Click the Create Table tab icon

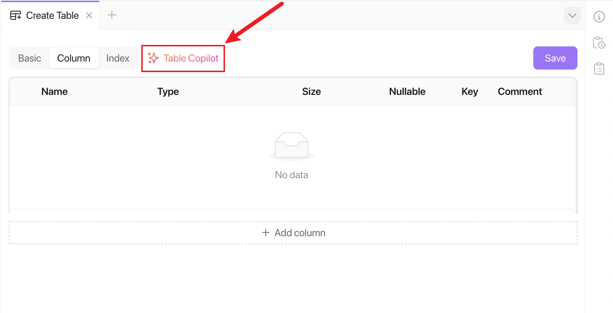click(x=16, y=16)
